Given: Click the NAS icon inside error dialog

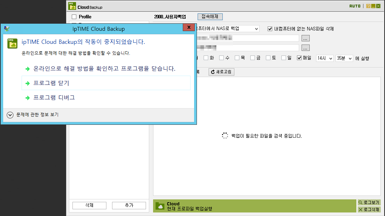Looking at the screenshot, I should pos(12,43).
